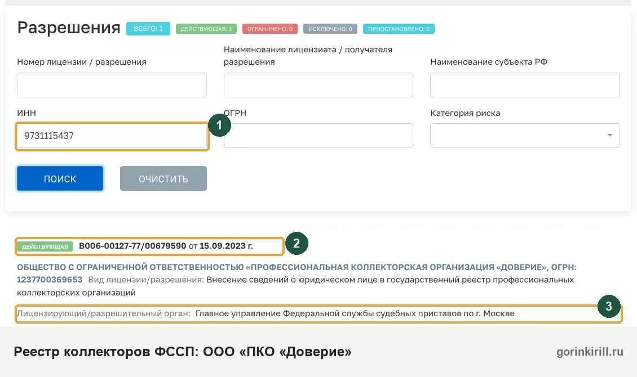637x377 pixels.
Task: Click the ОЧИСТИТЬ clear button
Action: tap(163, 178)
